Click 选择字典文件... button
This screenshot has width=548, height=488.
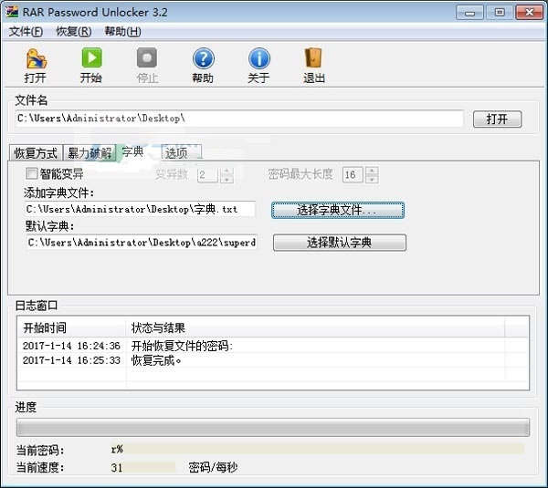(338, 211)
